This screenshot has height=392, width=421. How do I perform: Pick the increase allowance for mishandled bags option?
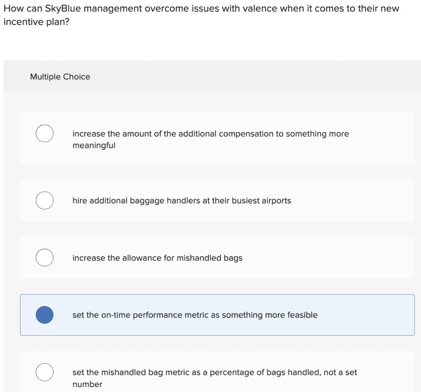click(x=157, y=257)
